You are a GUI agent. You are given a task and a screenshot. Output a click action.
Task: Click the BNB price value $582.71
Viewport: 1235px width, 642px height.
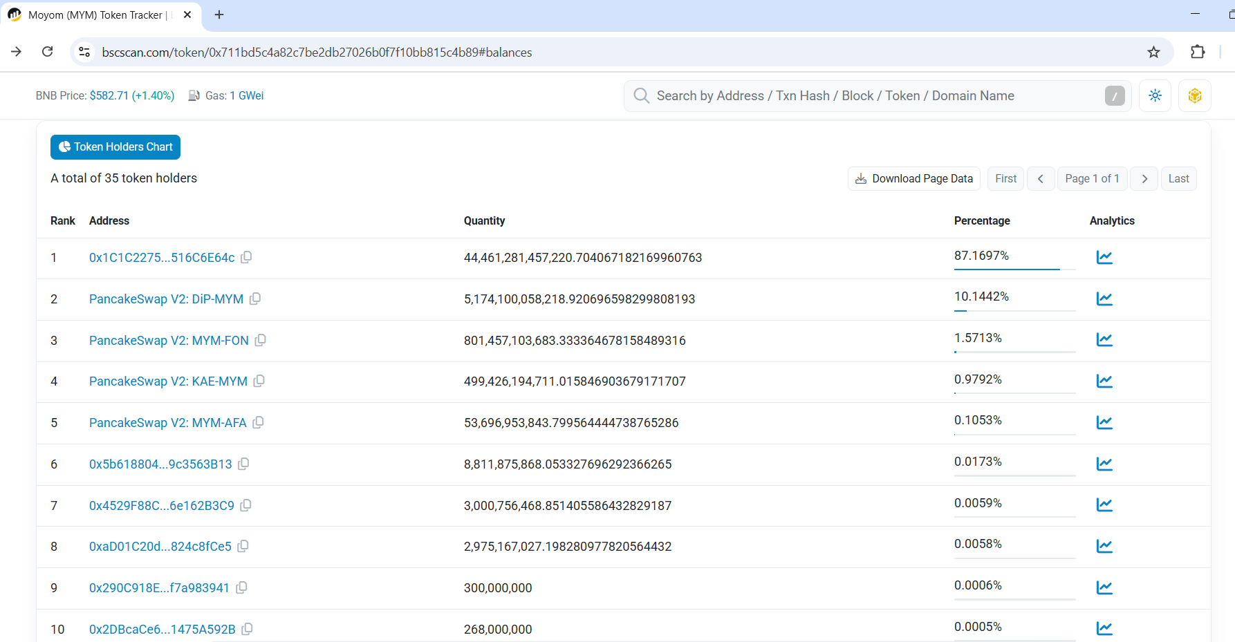[x=109, y=96]
